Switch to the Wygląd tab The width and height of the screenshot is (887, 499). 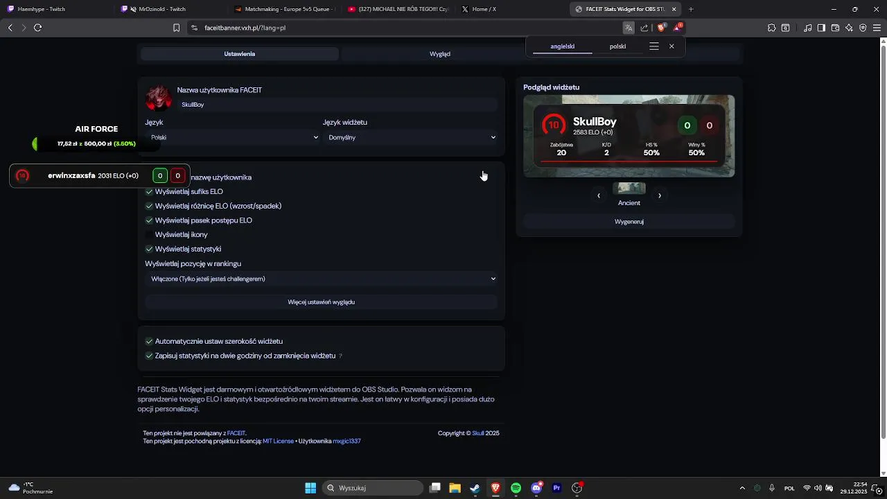[440, 53]
